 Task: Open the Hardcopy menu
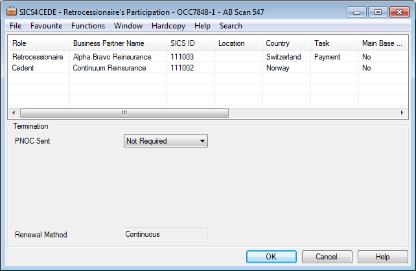(168, 26)
